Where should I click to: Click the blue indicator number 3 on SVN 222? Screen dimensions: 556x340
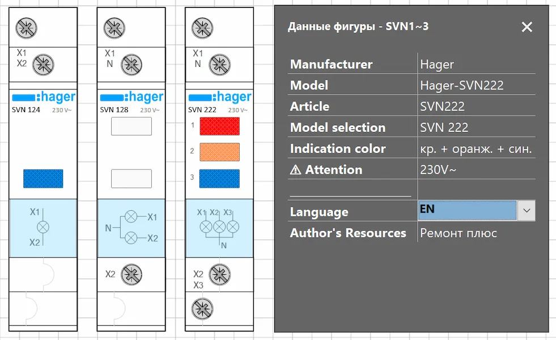click(219, 178)
